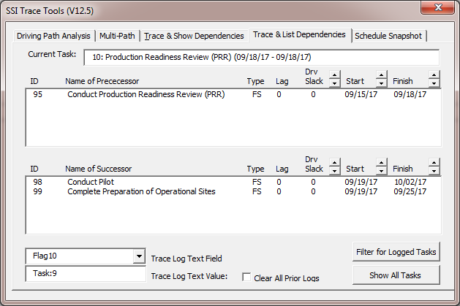
Task: Switch to Driving Path Analysis tab
Action: (x=53, y=36)
